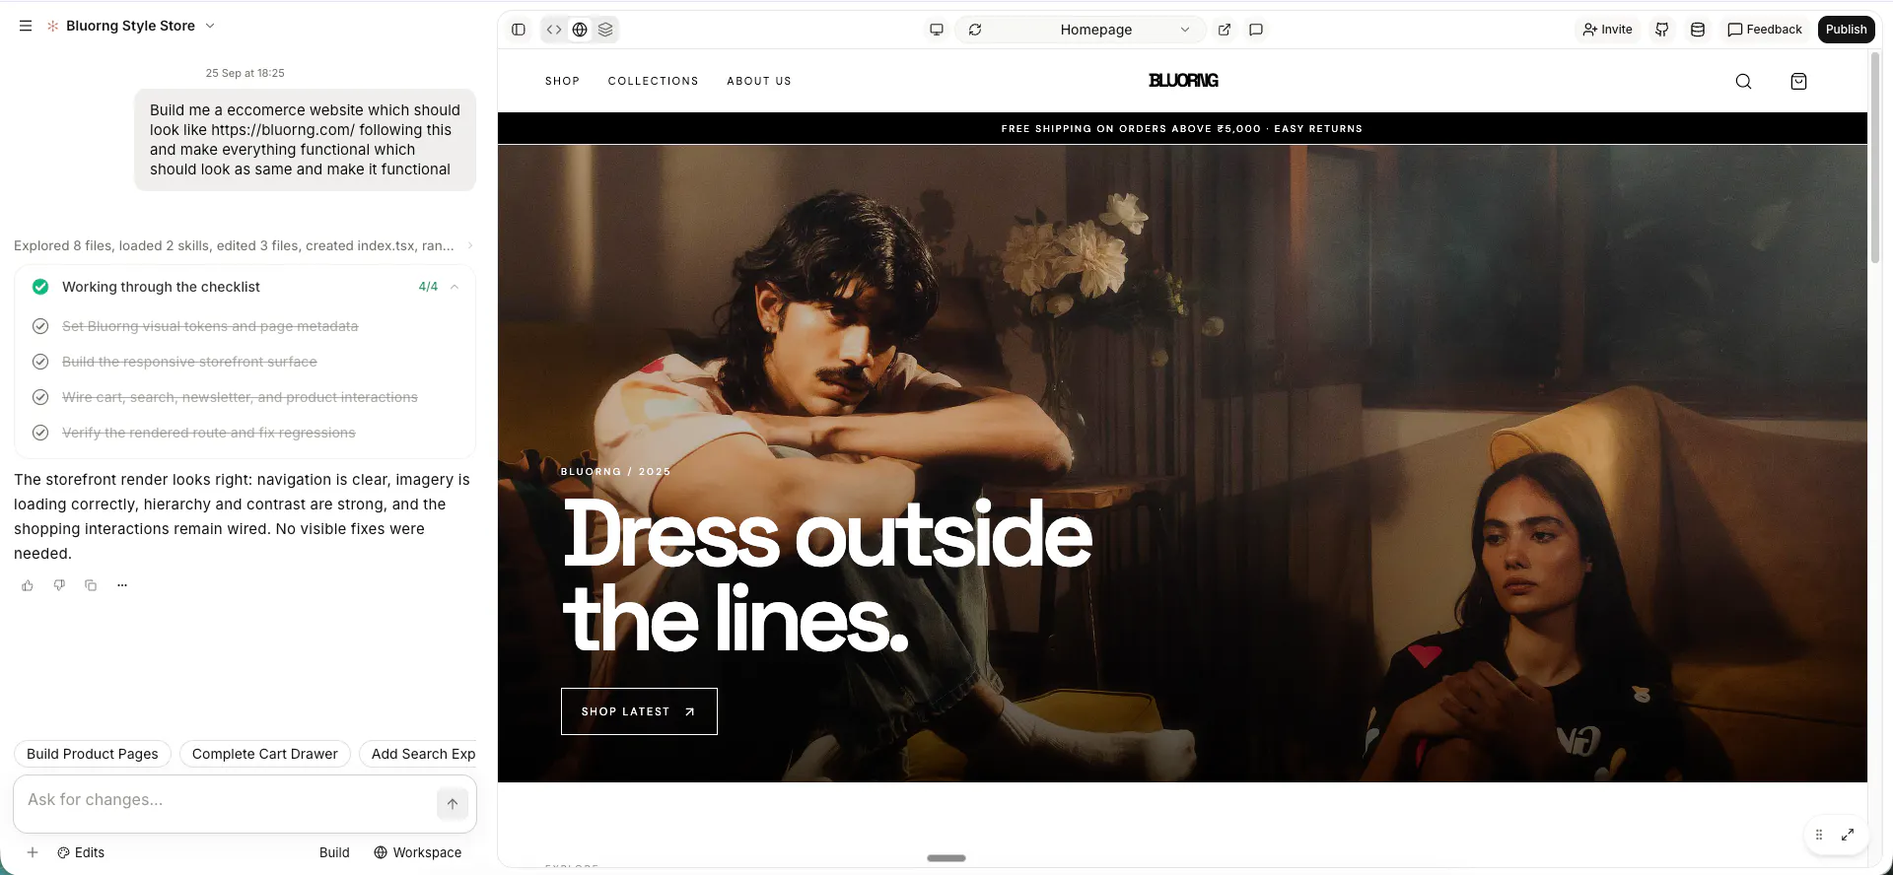1893x875 pixels.
Task: Switch to code view icon
Action: 554,30
